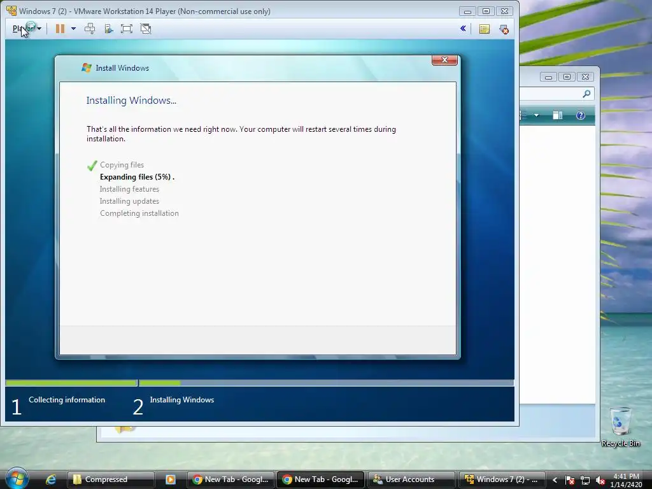Screen dimensions: 652x489
Task: Click the network tray icon
Action: [585, 480]
